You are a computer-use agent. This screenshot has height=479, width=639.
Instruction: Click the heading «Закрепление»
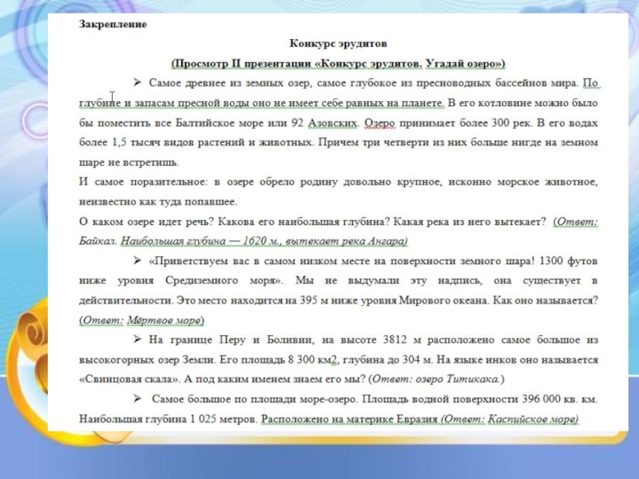tap(113, 24)
